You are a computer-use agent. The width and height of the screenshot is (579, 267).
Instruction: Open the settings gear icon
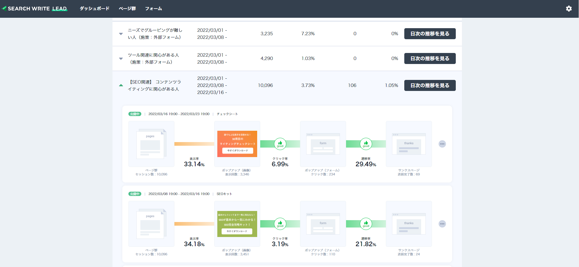click(569, 9)
